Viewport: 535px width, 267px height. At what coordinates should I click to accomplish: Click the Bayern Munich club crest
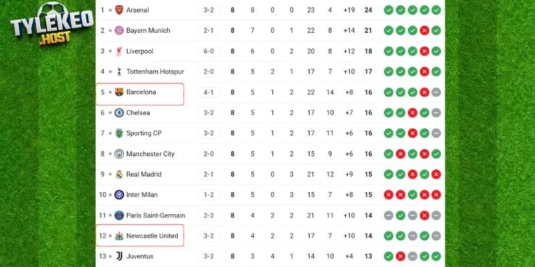click(119, 31)
